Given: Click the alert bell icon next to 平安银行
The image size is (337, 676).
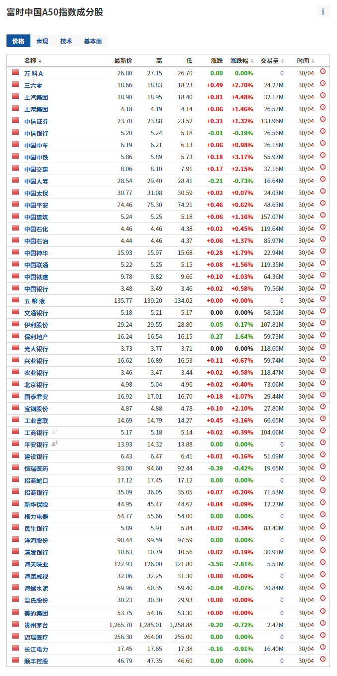Looking at the screenshot, I should (x=54, y=443).
